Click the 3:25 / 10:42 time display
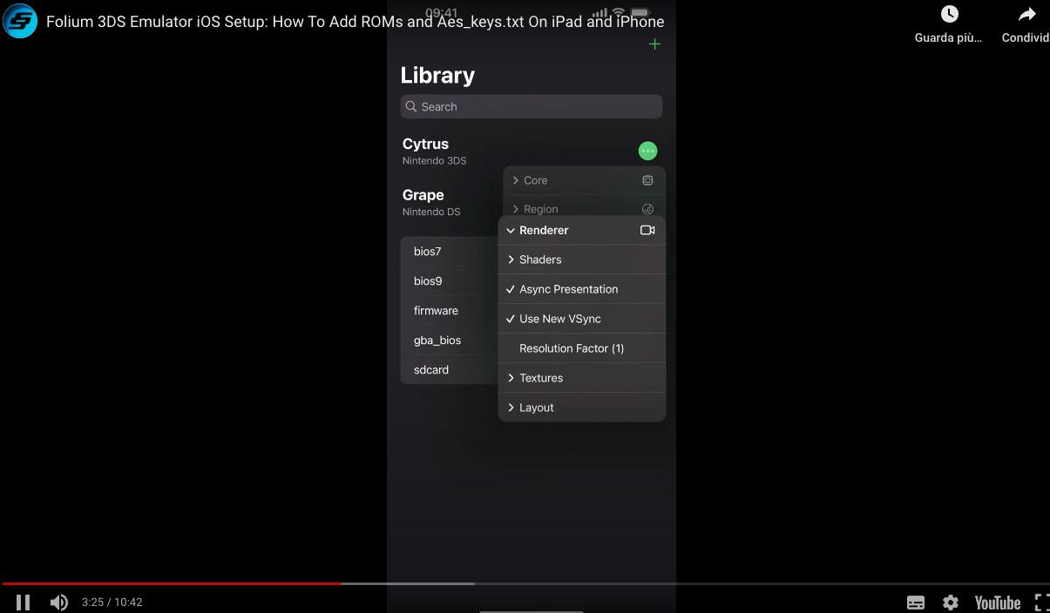Viewport: 1050px width, 613px height. click(112, 602)
